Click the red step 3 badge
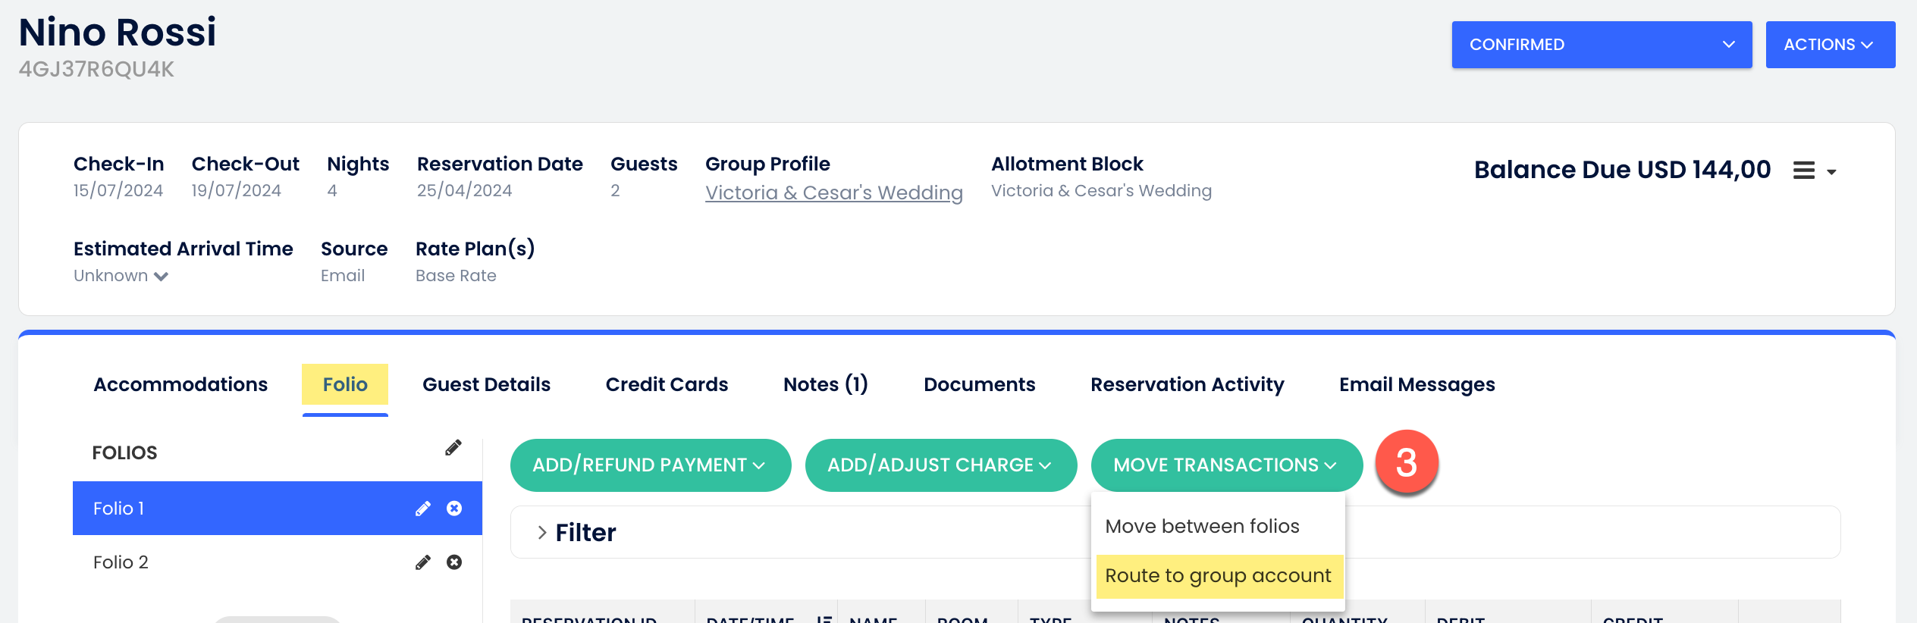The image size is (1917, 623). click(x=1406, y=463)
